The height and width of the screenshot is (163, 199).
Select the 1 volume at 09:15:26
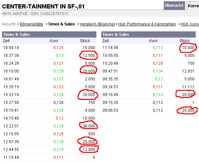click(193, 103)
